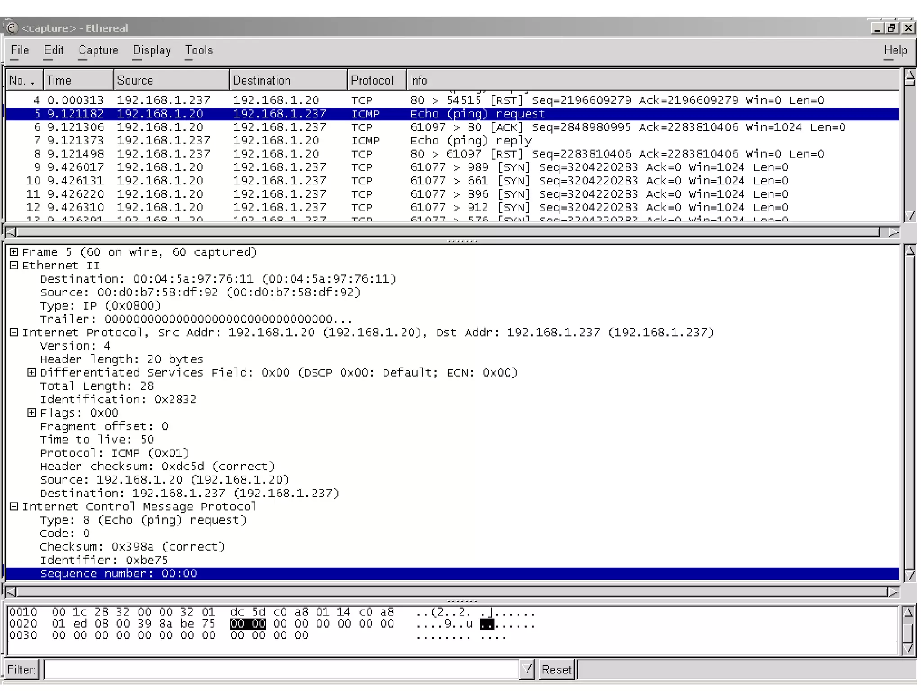Screen dimensions: 921x691
Task: Click packet list scroll right arrow
Action: pyautogui.click(x=893, y=232)
